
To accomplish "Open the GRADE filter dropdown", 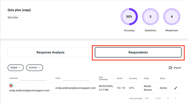I will point(16,68).
